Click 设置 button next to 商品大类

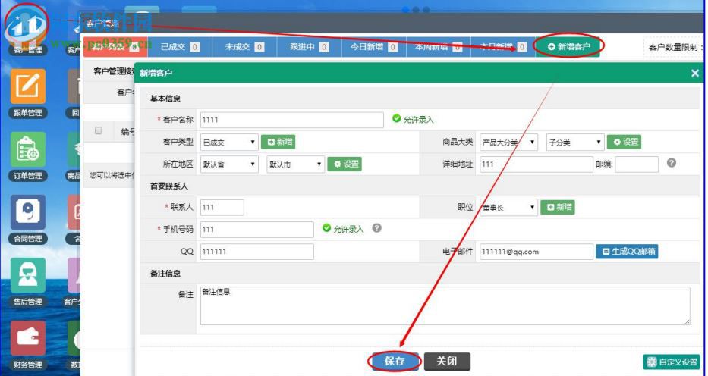[624, 142]
